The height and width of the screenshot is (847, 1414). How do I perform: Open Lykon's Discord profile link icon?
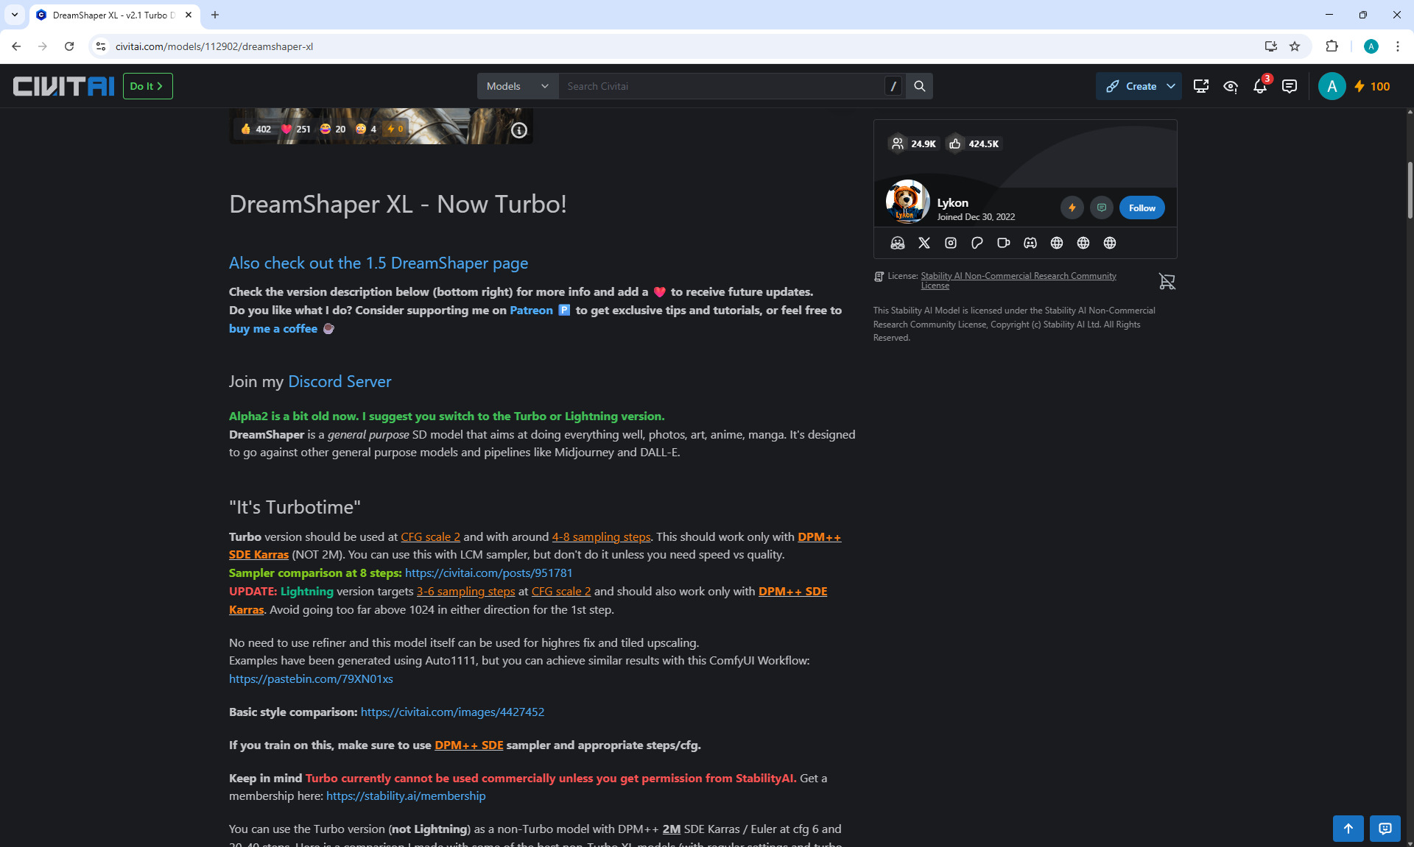(x=1030, y=243)
